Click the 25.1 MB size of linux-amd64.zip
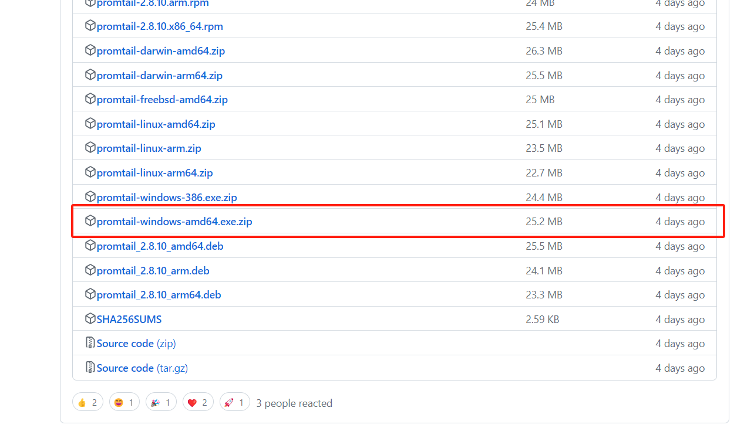 coord(544,124)
